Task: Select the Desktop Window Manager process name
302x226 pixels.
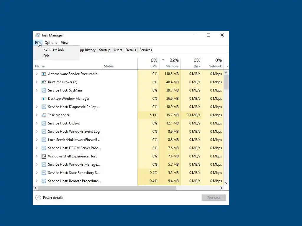Action: 69,99
